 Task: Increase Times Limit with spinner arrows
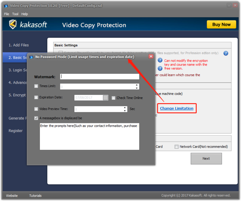tap(137, 85)
